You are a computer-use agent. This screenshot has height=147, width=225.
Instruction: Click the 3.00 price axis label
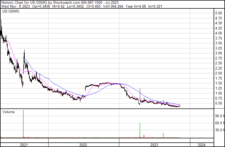click(218, 53)
